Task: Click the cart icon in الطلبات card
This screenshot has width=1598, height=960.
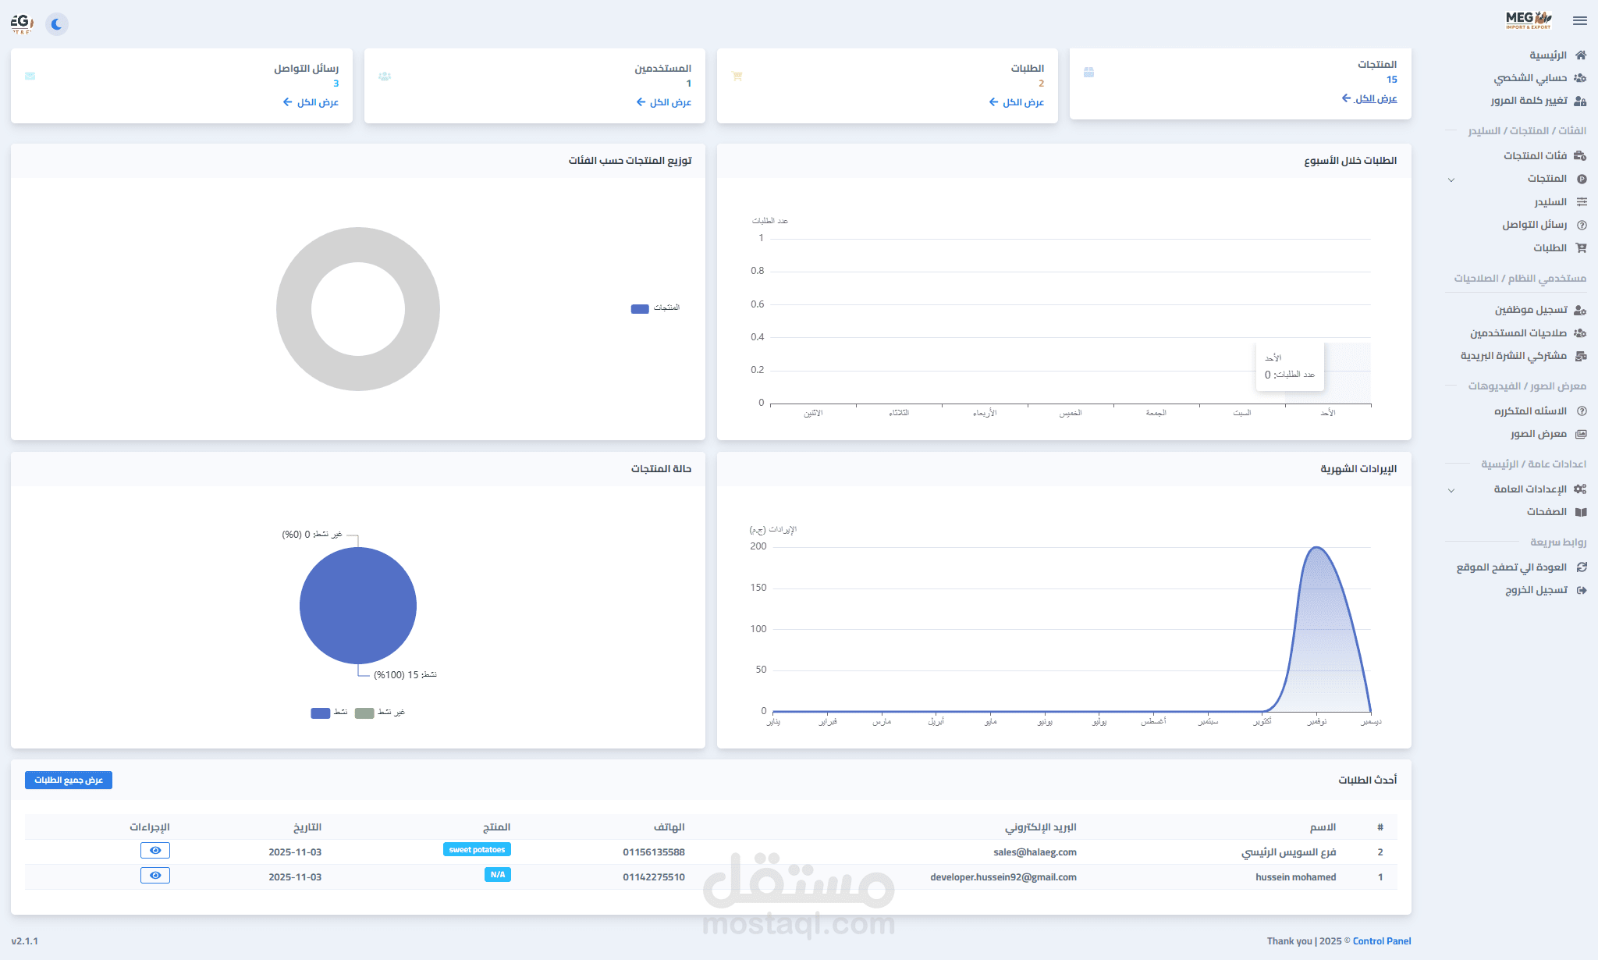Action: point(737,76)
